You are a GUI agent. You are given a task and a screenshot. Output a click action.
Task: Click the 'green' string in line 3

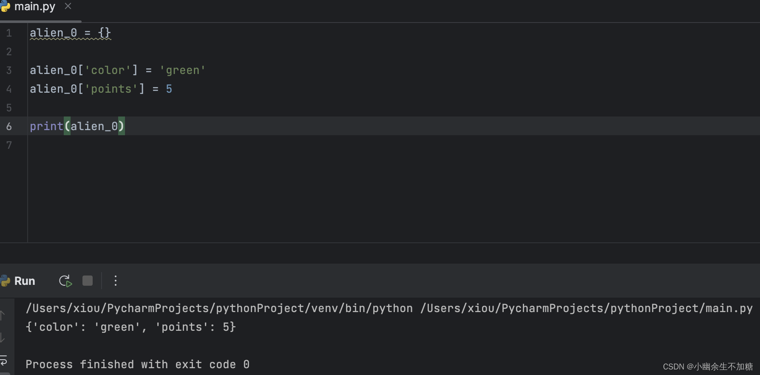182,70
